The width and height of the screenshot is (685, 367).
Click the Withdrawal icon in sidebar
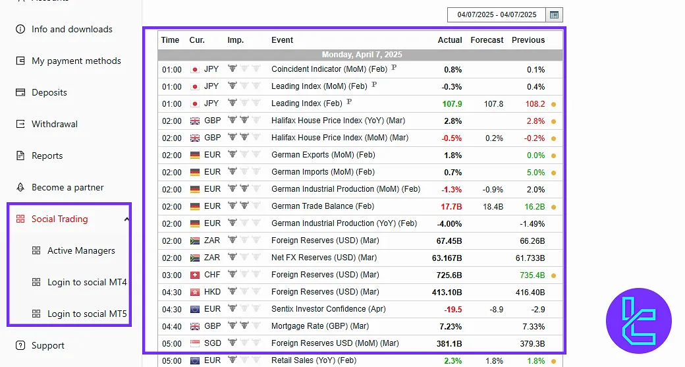point(20,124)
